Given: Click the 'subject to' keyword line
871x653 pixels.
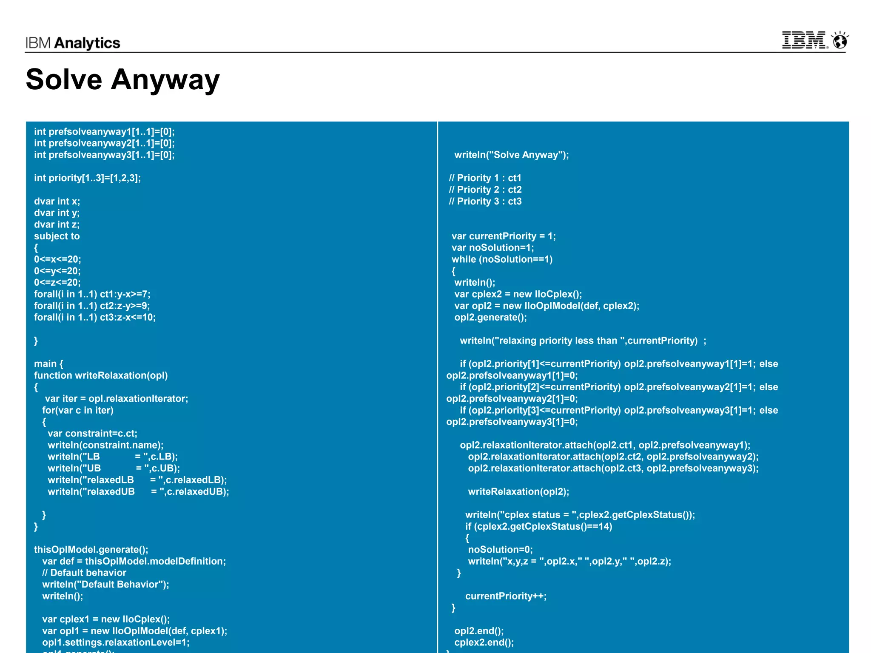Looking at the screenshot, I should click(57, 236).
